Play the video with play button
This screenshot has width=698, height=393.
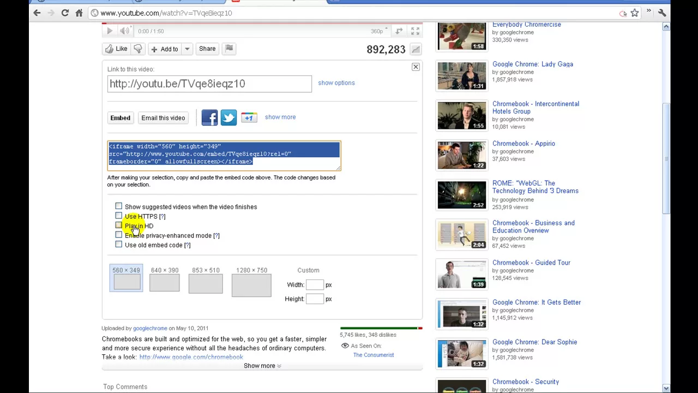pyautogui.click(x=109, y=31)
